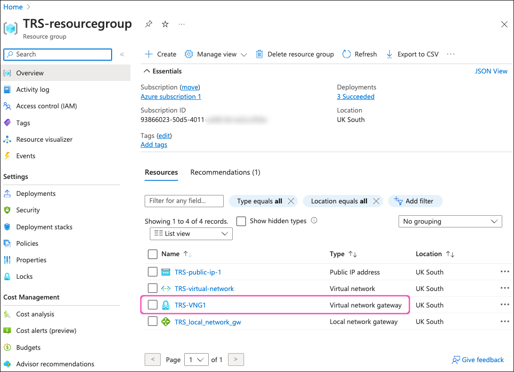Enable Show hidden types checkbox
Viewport: 514px width, 372px height.
(x=241, y=221)
